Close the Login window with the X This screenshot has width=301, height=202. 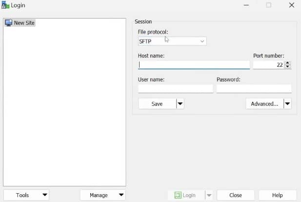pos(291,5)
